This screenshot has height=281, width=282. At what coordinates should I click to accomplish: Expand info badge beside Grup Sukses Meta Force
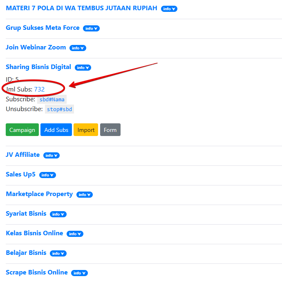pyautogui.click(x=91, y=29)
